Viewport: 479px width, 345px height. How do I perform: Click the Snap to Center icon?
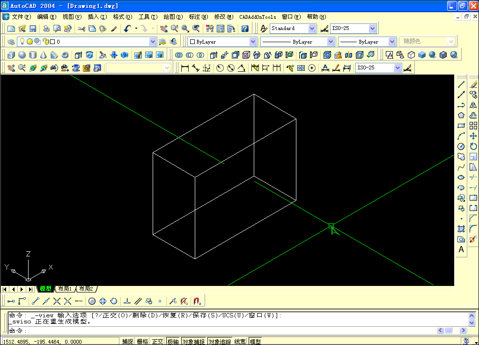(x=92, y=301)
